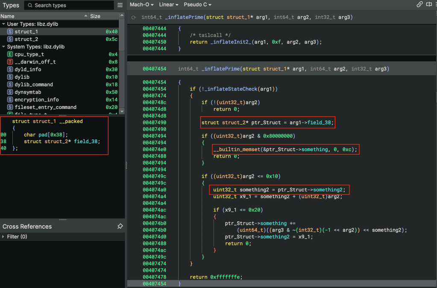The image size is (437, 288).
Task: Select dyld_info in the types list
Action: [28, 69]
